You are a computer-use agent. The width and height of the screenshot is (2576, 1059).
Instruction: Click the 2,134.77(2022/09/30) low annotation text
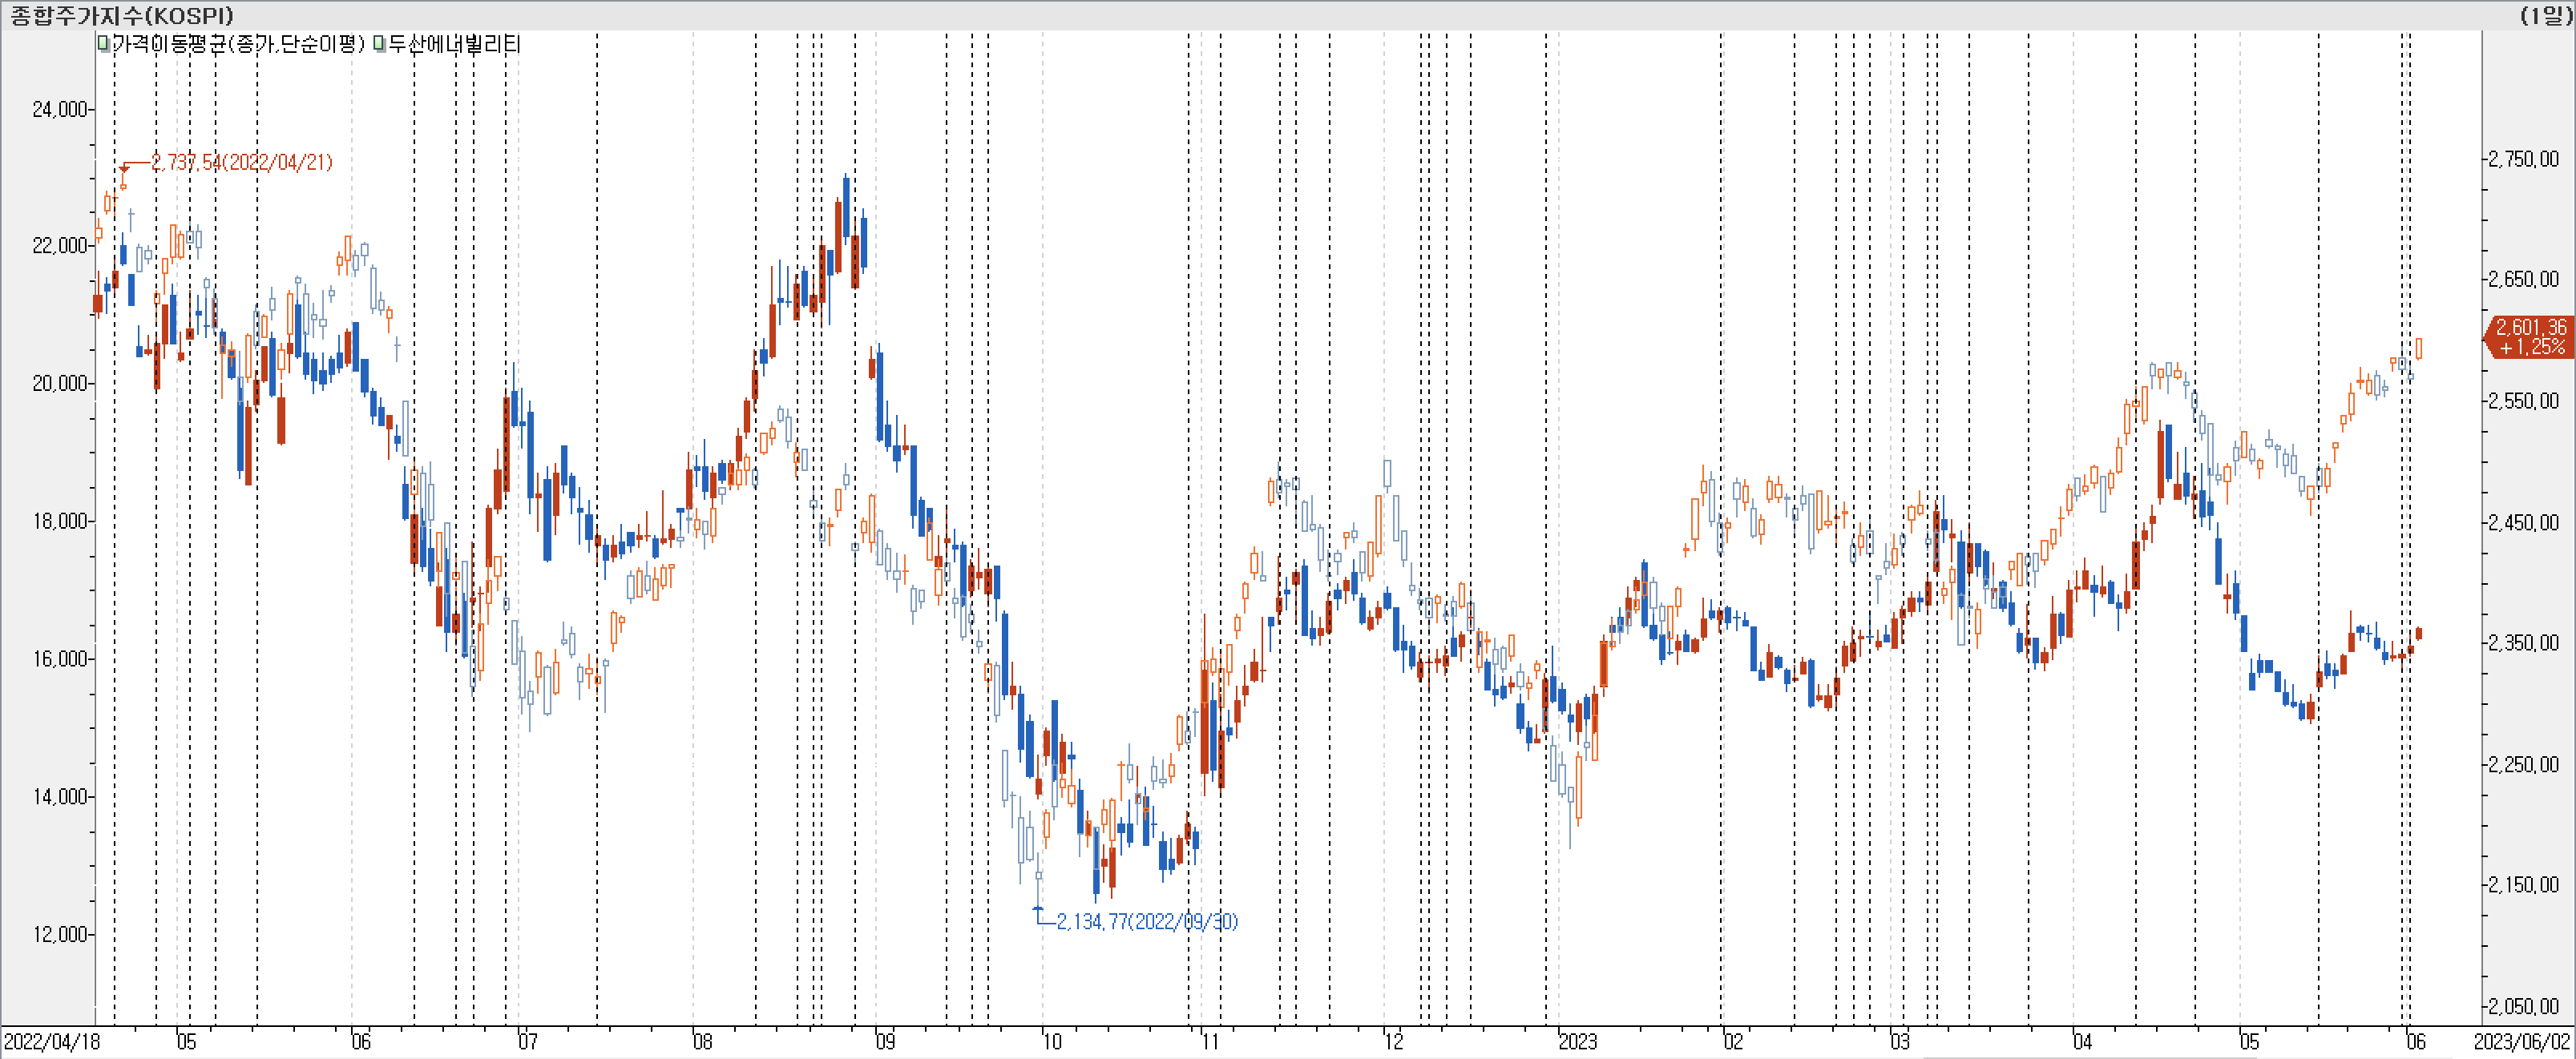1147,921
